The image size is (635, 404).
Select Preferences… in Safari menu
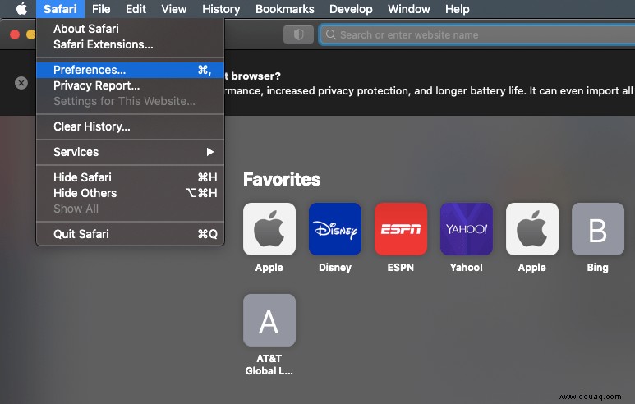[x=130, y=70]
